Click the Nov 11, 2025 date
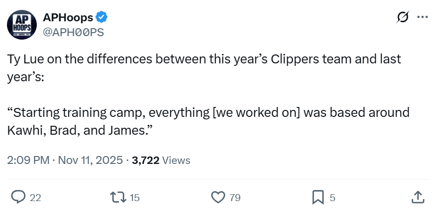Screen dimensions: 433x208 click(x=90, y=160)
